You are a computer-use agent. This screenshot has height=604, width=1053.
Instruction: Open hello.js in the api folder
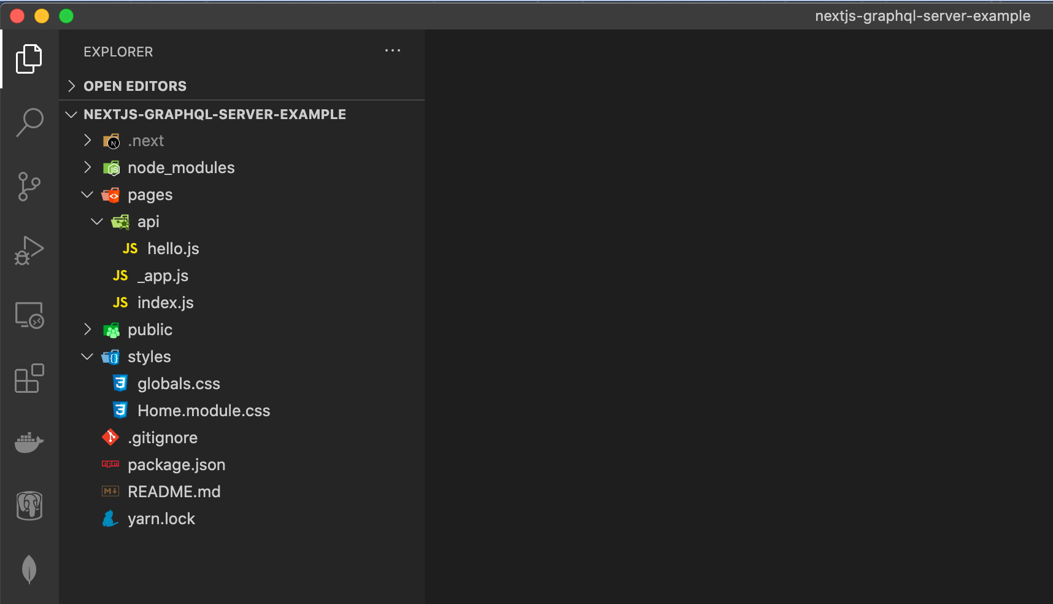(x=173, y=249)
